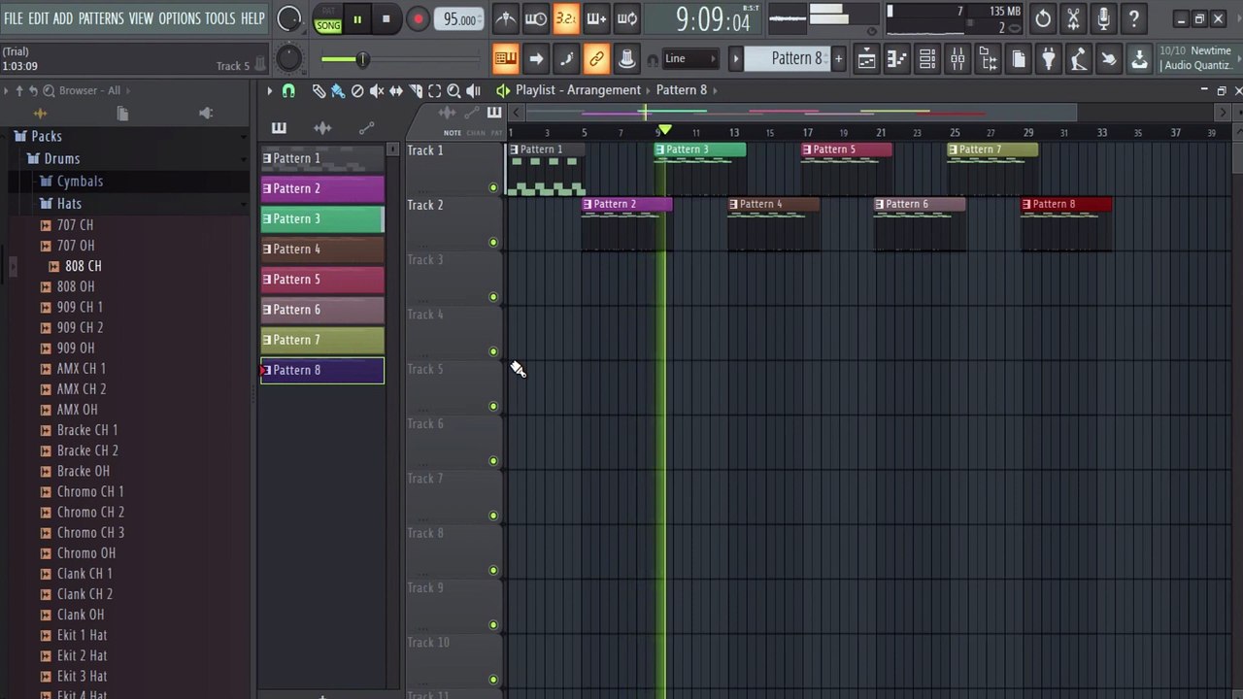Click the tempo field showing 95.000
Image resolution: width=1243 pixels, height=699 pixels.
pos(459,19)
